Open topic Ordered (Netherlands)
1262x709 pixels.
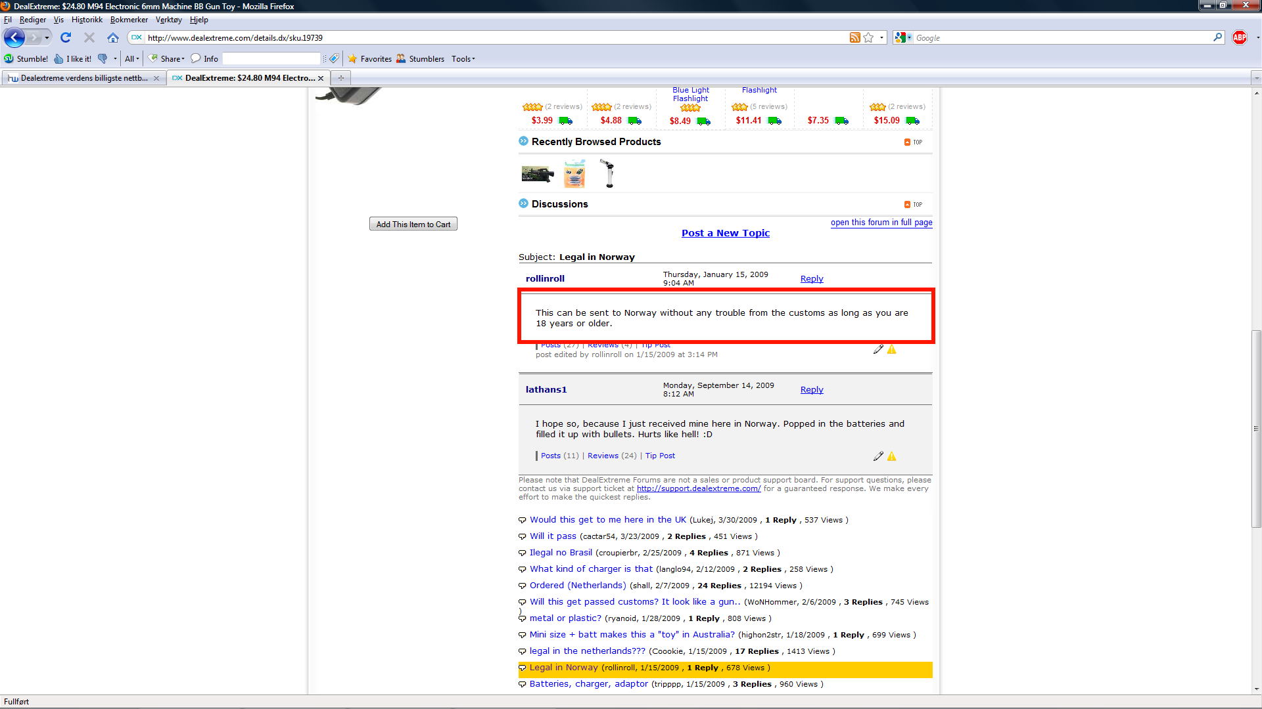pyautogui.click(x=578, y=585)
